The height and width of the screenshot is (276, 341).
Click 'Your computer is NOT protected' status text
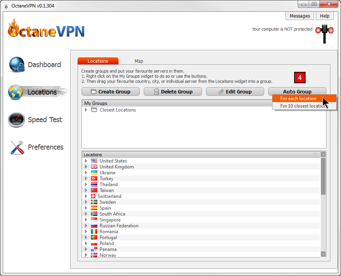[x=282, y=29]
